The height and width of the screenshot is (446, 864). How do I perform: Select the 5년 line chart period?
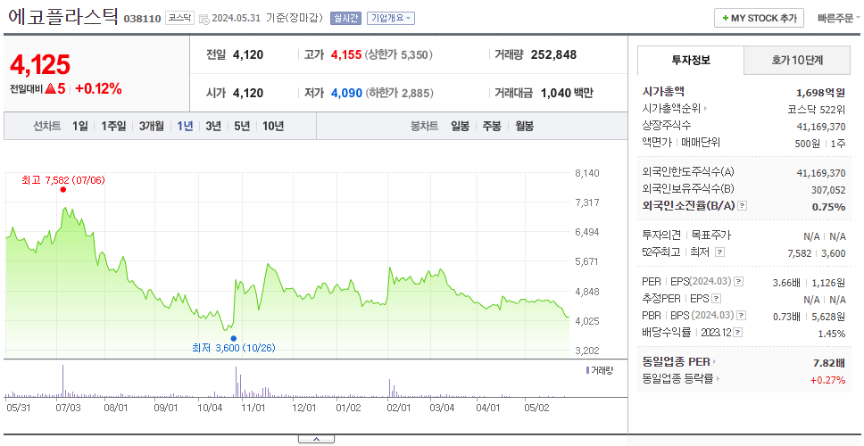[242, 126]
